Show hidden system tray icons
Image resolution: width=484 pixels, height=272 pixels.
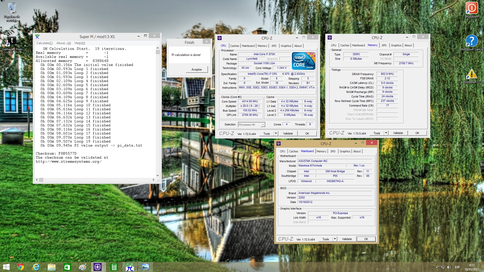pyautogui.click(x=437, y=267)
